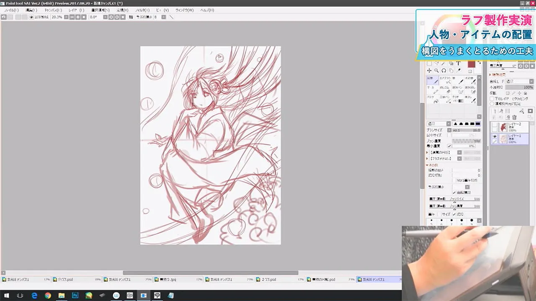The height and width of the screenshot is (301, 536).
Task: Select the Move tool (four-way arrows)
Action: [x=429, y=71]
